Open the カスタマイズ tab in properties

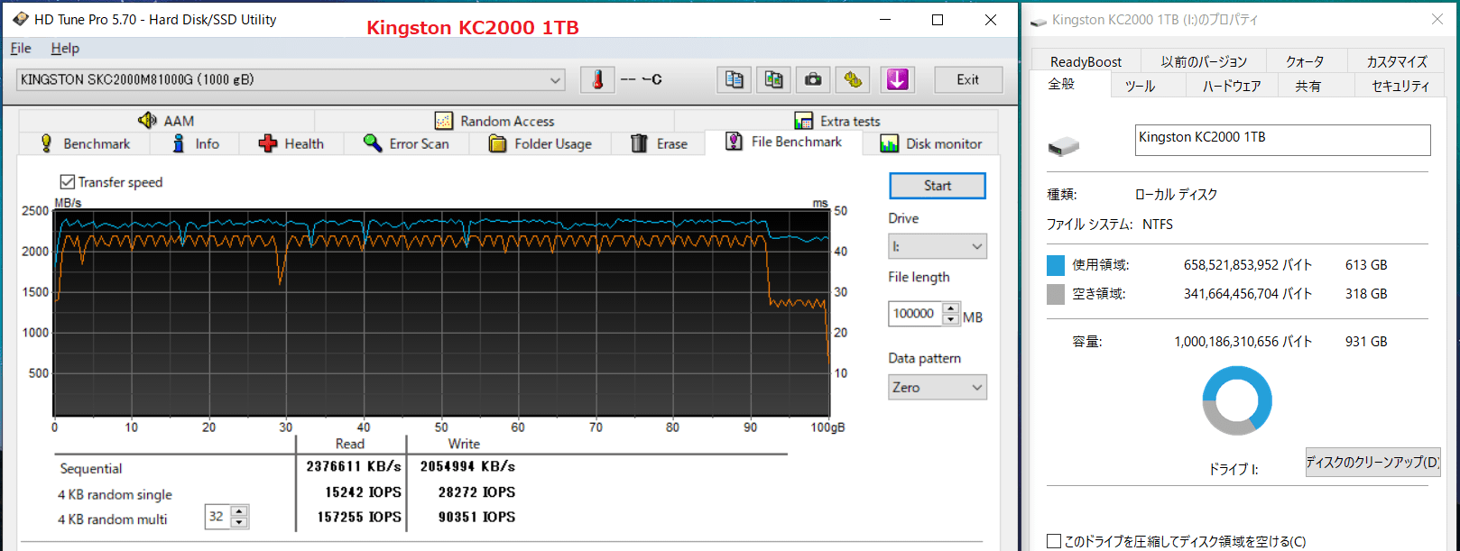1397,61
